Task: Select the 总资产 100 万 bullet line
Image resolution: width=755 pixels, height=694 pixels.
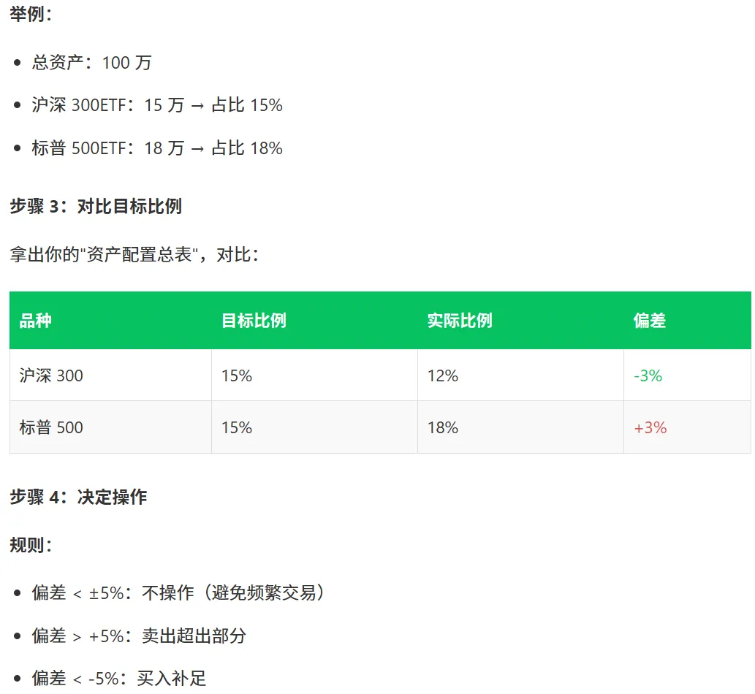Action: 91,63
